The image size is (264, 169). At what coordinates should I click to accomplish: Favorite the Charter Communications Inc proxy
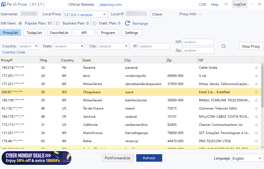pyautogui.click(x=256, y=125)
